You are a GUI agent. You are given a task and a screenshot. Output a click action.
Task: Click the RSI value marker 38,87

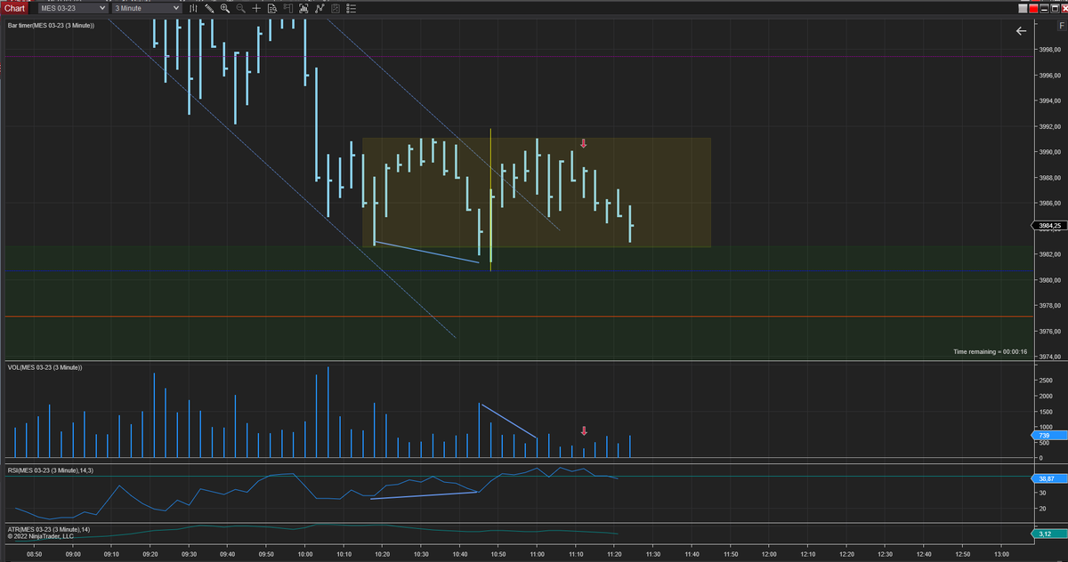pos(1048,478)
